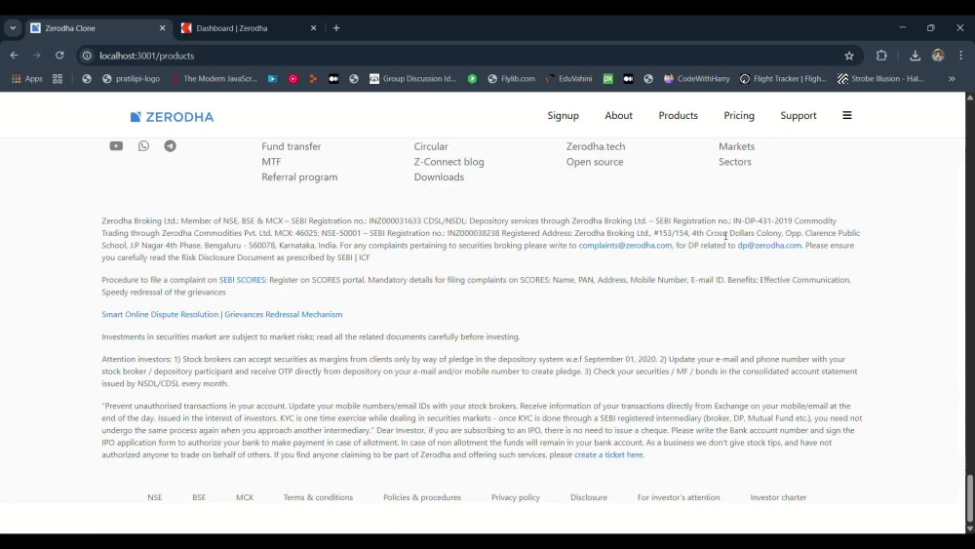The width and height of the screenshot is (975, 549).
Task: Reload the page
Action: [x=59, y=56]
